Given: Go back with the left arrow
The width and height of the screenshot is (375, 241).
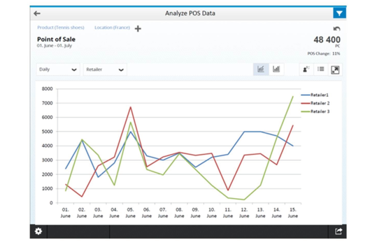Looking at the screenshot, I should (x=37, y=14).
